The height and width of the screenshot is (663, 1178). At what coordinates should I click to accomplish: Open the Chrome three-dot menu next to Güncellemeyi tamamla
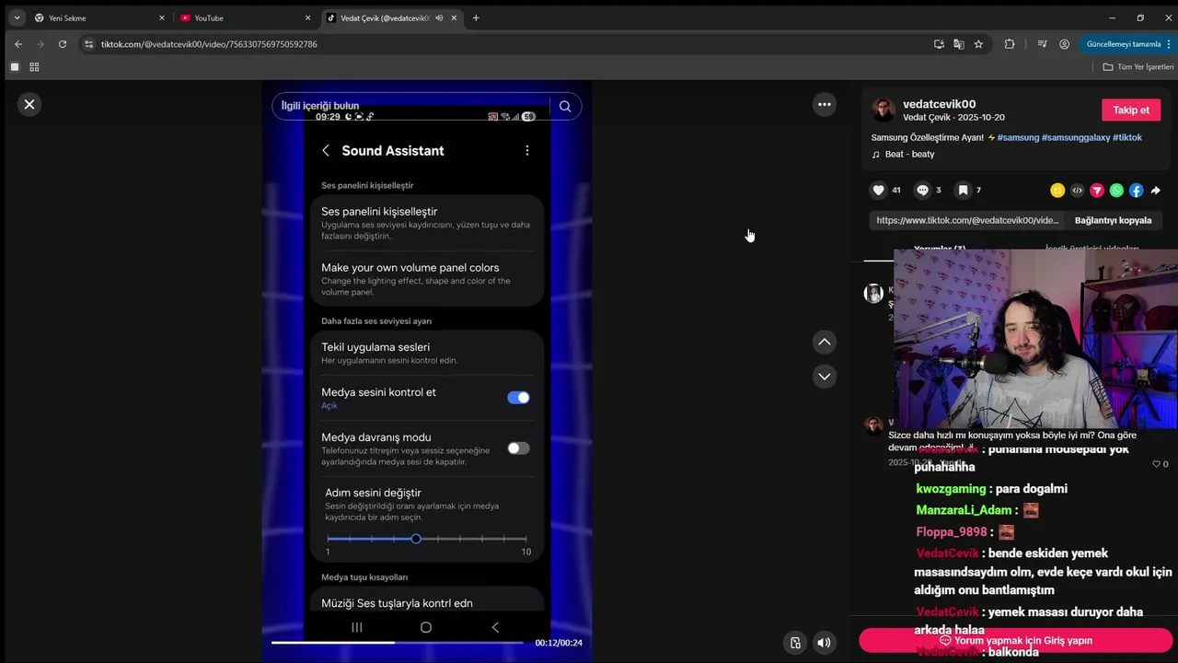click(1169, 44)
